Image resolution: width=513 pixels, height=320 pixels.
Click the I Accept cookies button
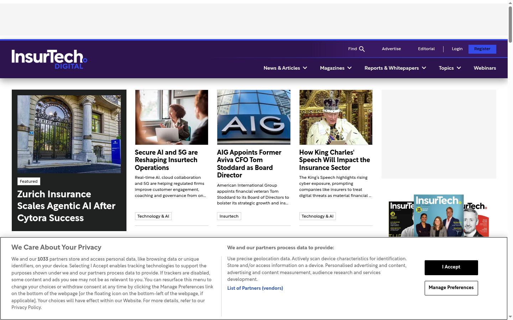coord(451,267)
